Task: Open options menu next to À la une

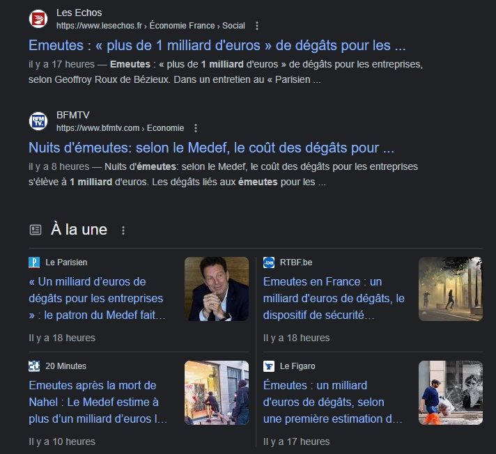Action: pyautogui.click(x=123, y=230)
